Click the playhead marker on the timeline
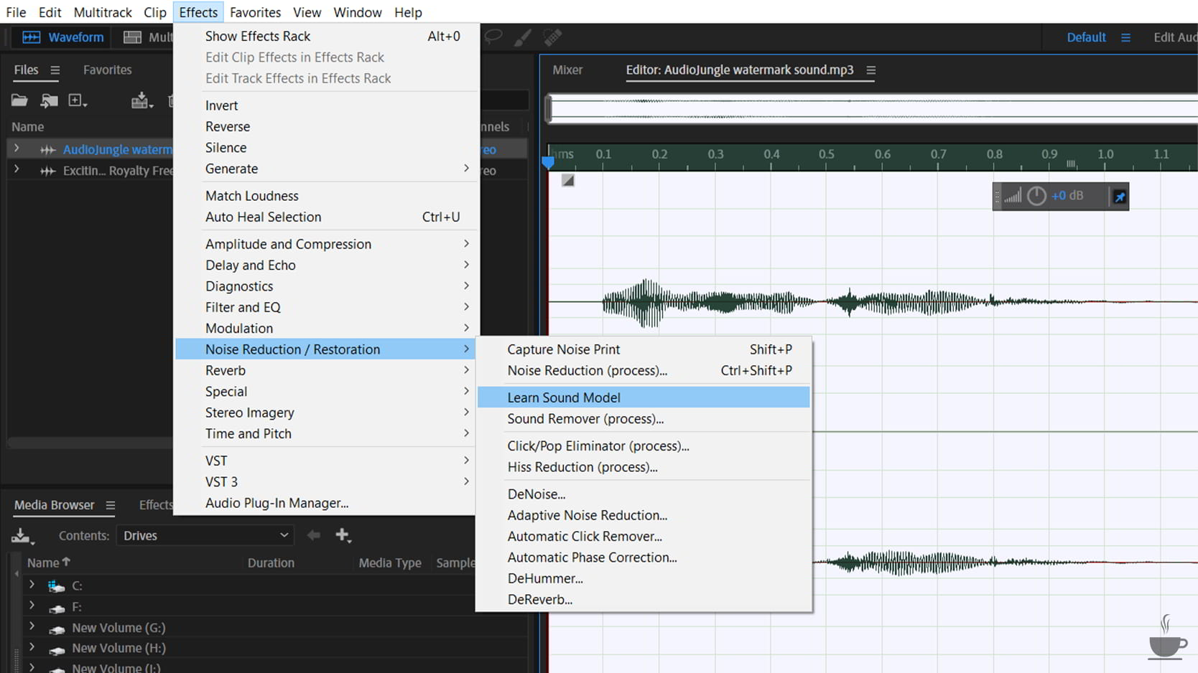 click(548, 162)
